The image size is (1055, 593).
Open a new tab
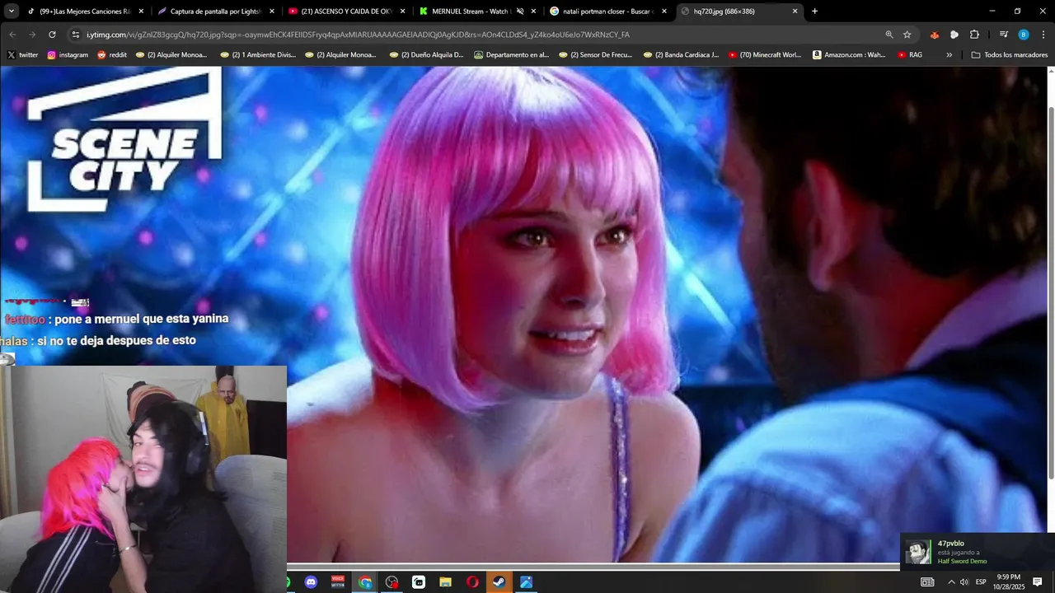pos(814,12)
